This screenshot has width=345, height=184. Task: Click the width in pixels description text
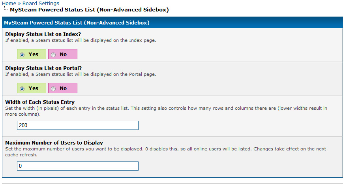166,111
